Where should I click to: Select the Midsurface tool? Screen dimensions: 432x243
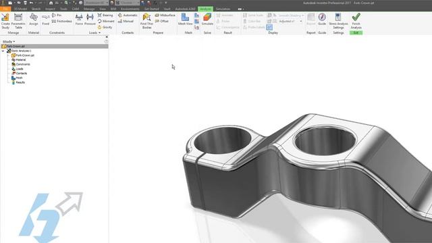click(x=165, y=15)
